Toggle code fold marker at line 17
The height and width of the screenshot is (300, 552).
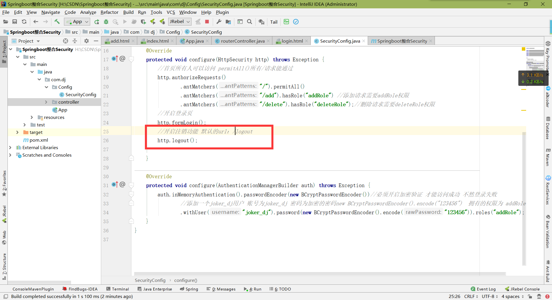point(131,60)
